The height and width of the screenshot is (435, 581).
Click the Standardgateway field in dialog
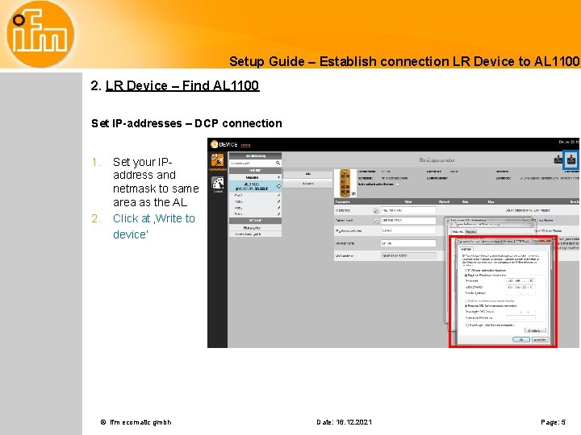[x=520, y=292]
